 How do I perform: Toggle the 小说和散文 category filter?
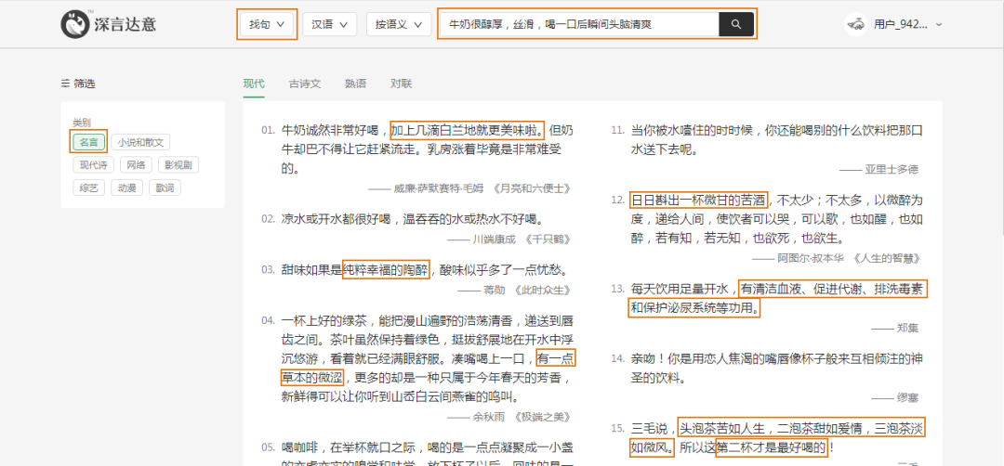140,142
